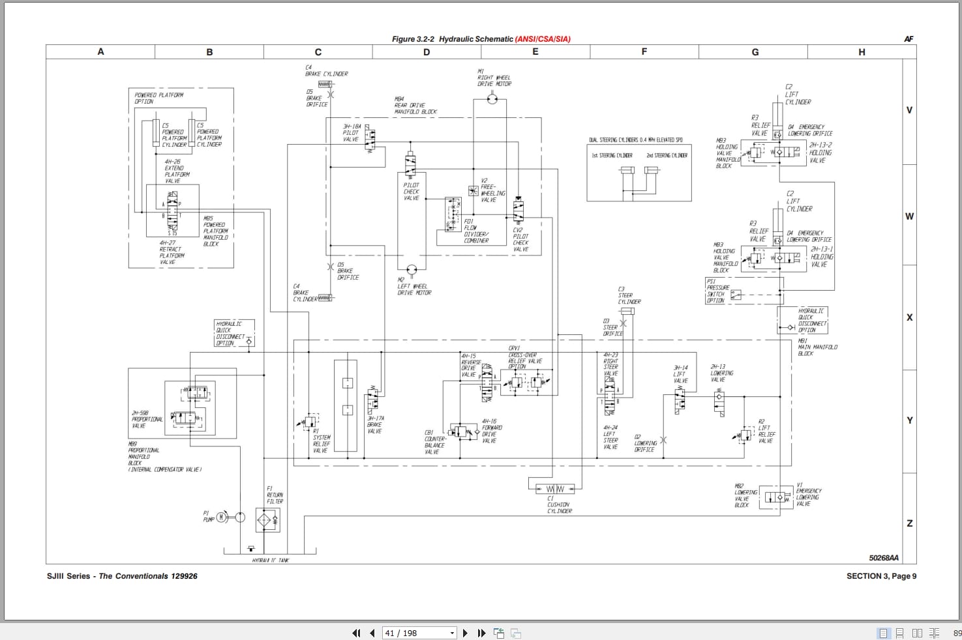This screenshot has height=640, width=962.
Task: Click the 'V2 FREE-WHEELING VALVE' label
Action: pos(492,190)
